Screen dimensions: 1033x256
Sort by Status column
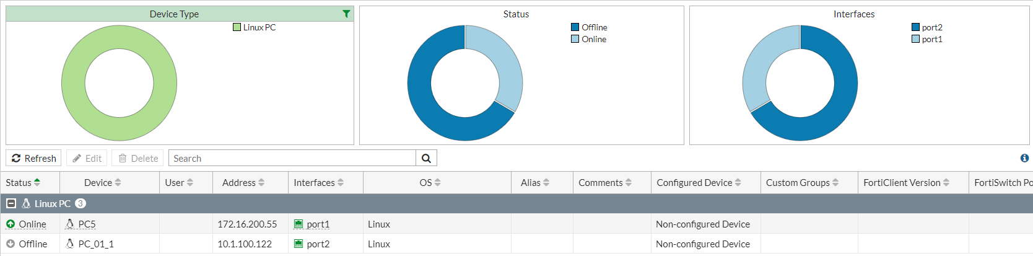pyautogui.click(x=37, y=182)
